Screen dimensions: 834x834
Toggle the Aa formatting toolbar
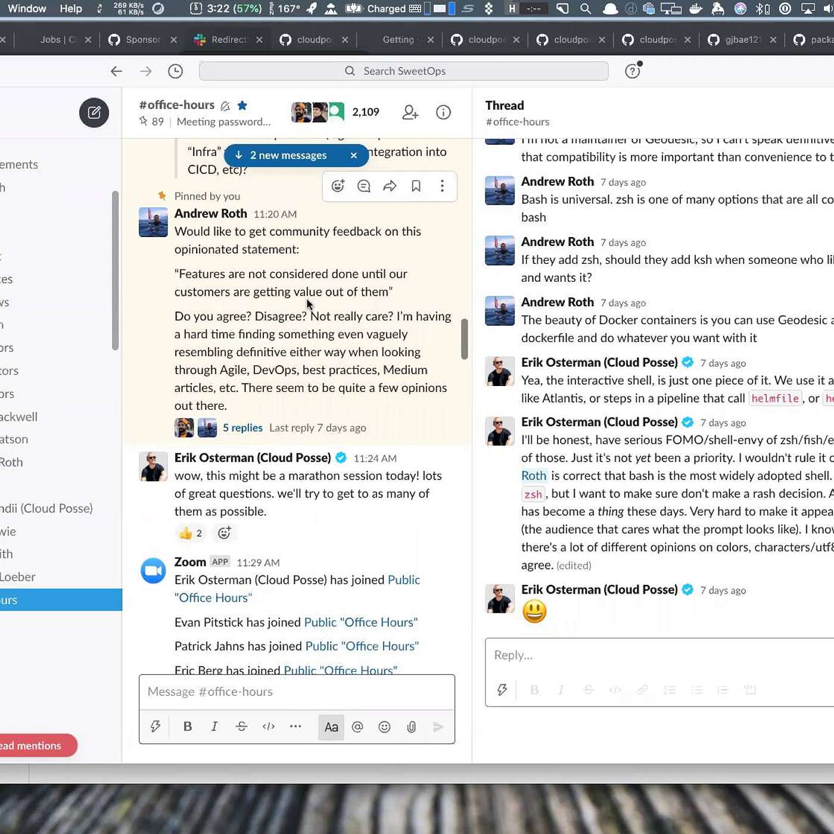[x=331, y=727]
